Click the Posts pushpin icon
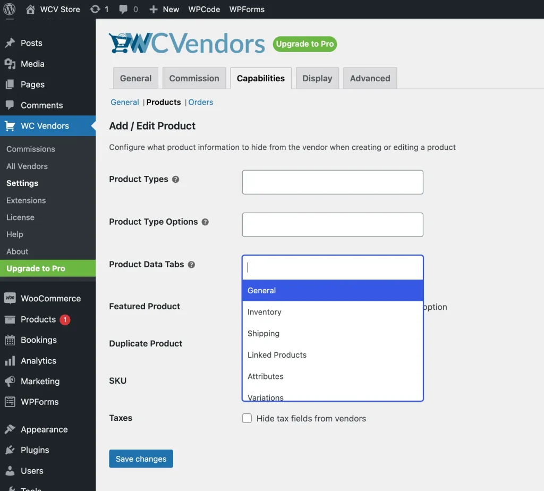Screen dimensions: 544x491 [10, 43]
